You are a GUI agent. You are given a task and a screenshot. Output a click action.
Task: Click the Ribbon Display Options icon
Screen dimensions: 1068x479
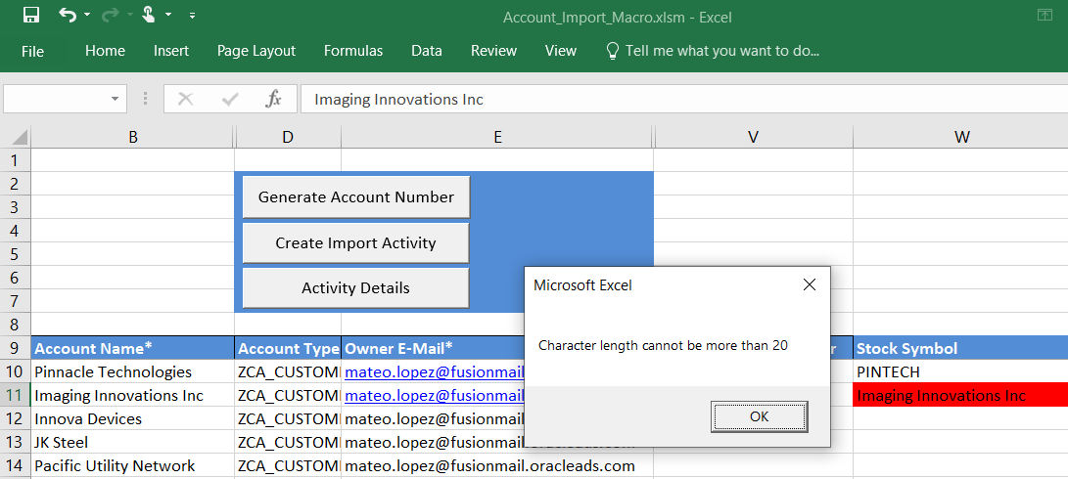[1045, 16]
